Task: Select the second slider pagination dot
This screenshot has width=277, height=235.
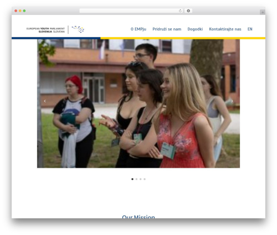Action: pos(136,179)
